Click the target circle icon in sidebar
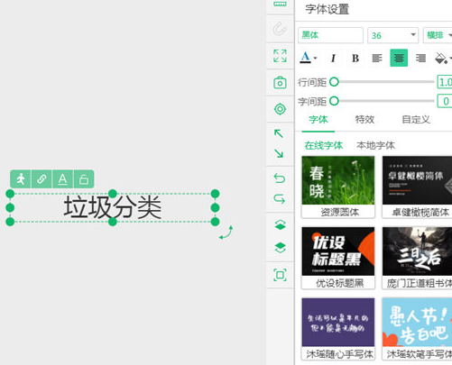The image size is (452, 365). click(280, 109)
